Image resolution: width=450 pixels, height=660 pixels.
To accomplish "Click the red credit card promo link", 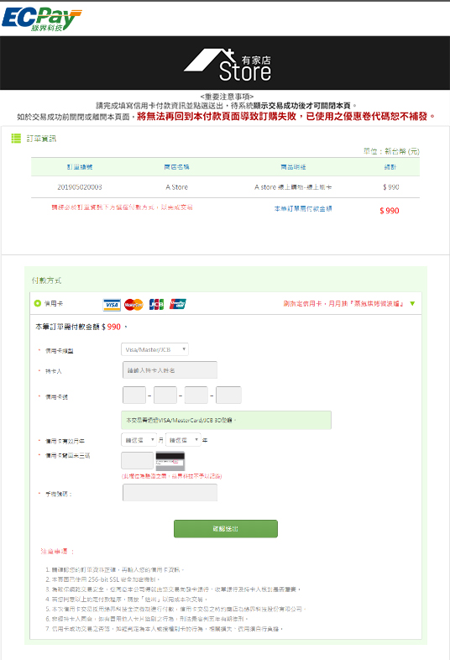I will click(343, 303).
